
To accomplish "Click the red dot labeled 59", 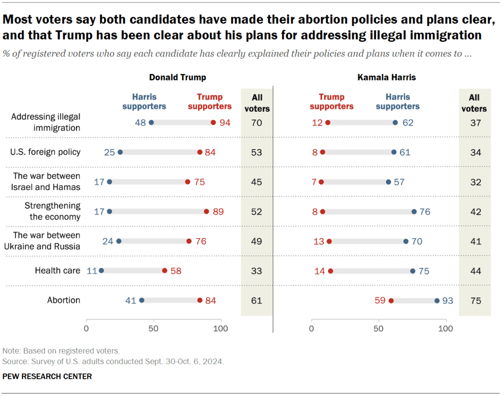I will coord(391,300).
